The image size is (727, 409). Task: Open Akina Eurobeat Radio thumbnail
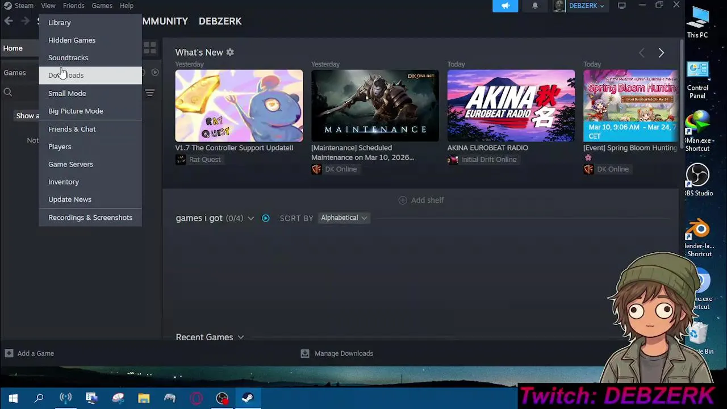[511, 106]
